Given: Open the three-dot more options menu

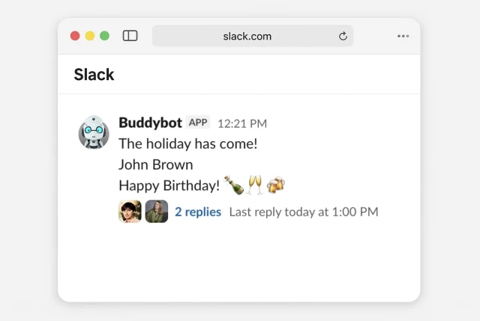Looking at the screenshot, I should (403, 36).
